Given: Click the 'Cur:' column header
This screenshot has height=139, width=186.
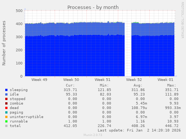Looking at the screenshot, I should click(x=70, y=85).
